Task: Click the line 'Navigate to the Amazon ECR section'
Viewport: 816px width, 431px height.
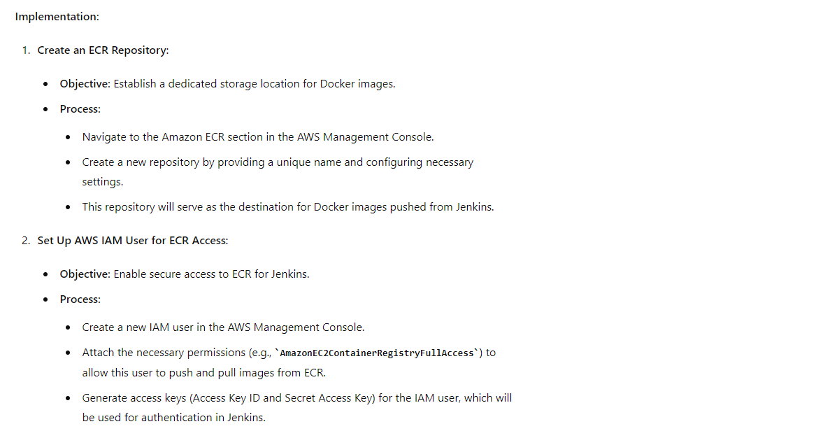Action: point(257,137)
